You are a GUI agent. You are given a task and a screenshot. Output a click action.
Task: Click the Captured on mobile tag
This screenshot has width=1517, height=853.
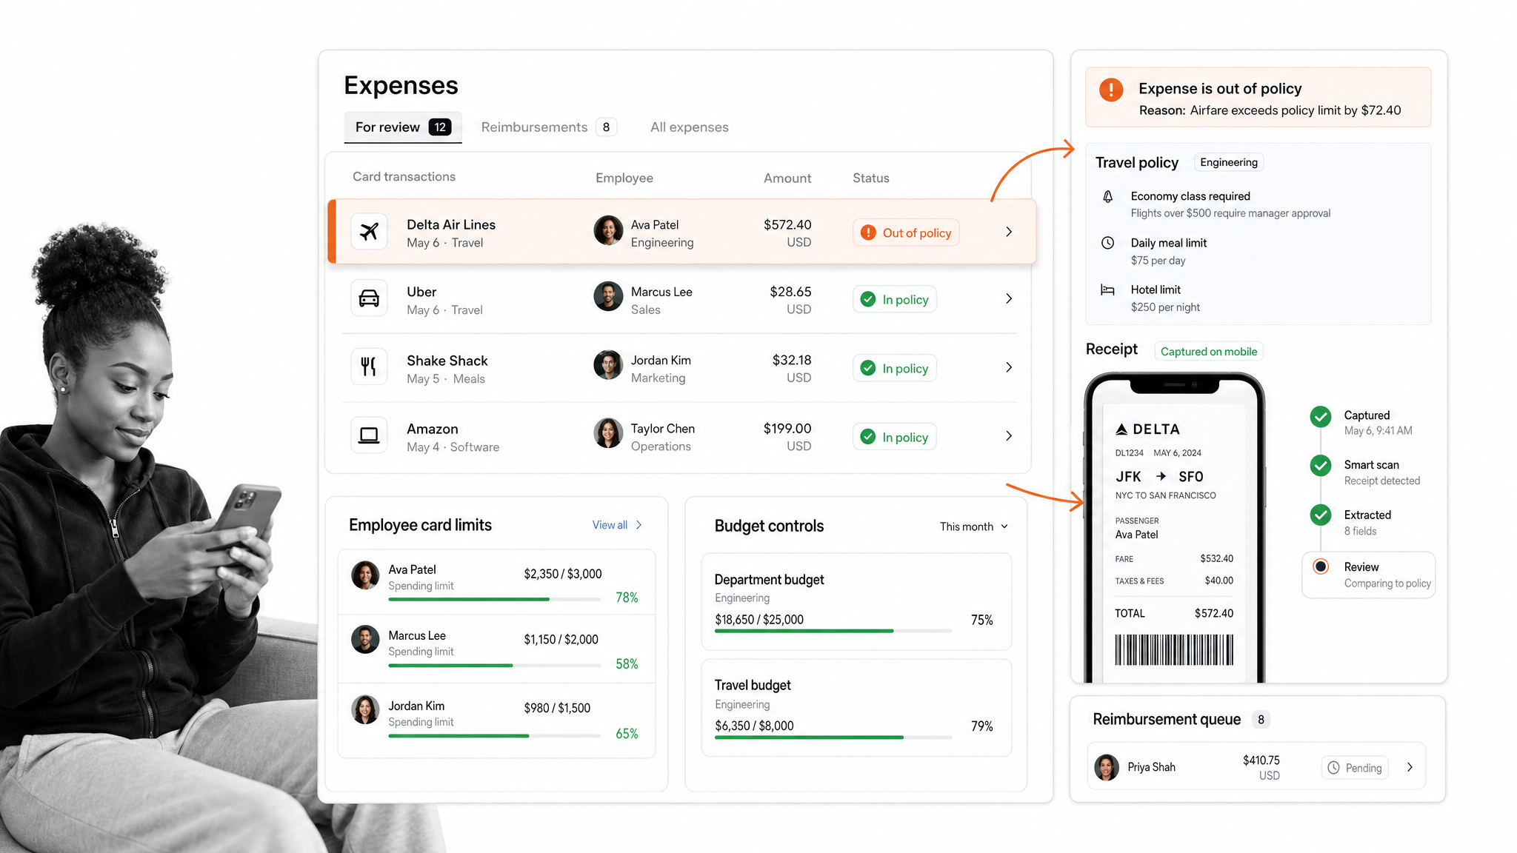click(1209, 352)
